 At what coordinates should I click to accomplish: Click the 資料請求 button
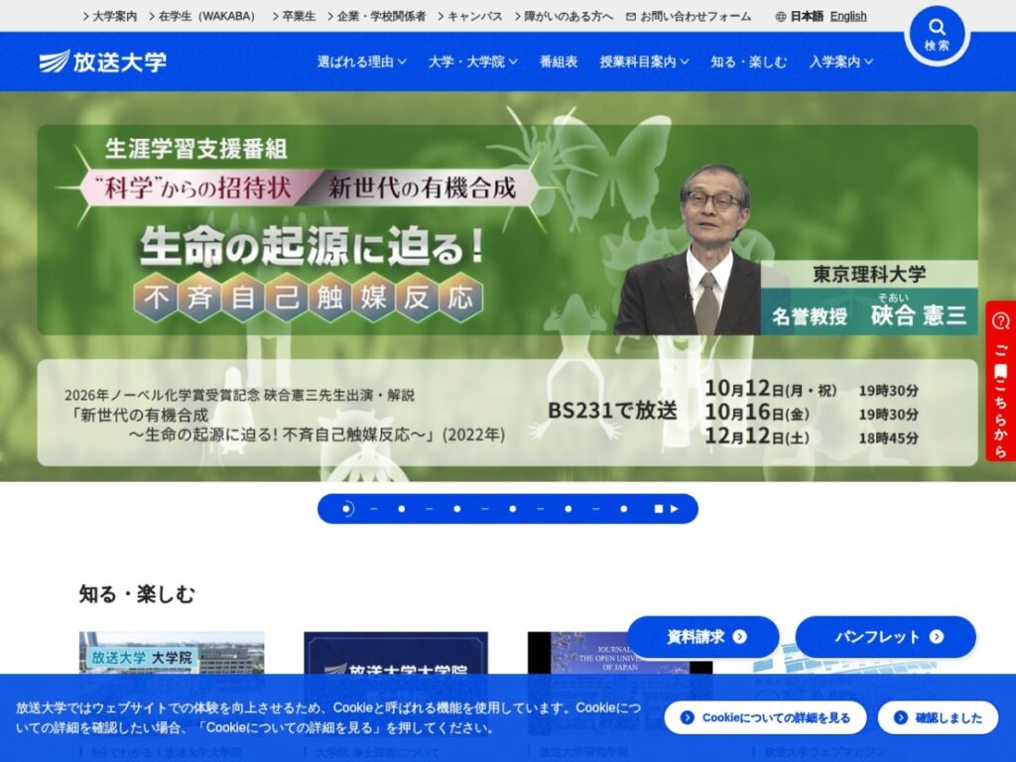pyautogui.click(x=703, y=637)
